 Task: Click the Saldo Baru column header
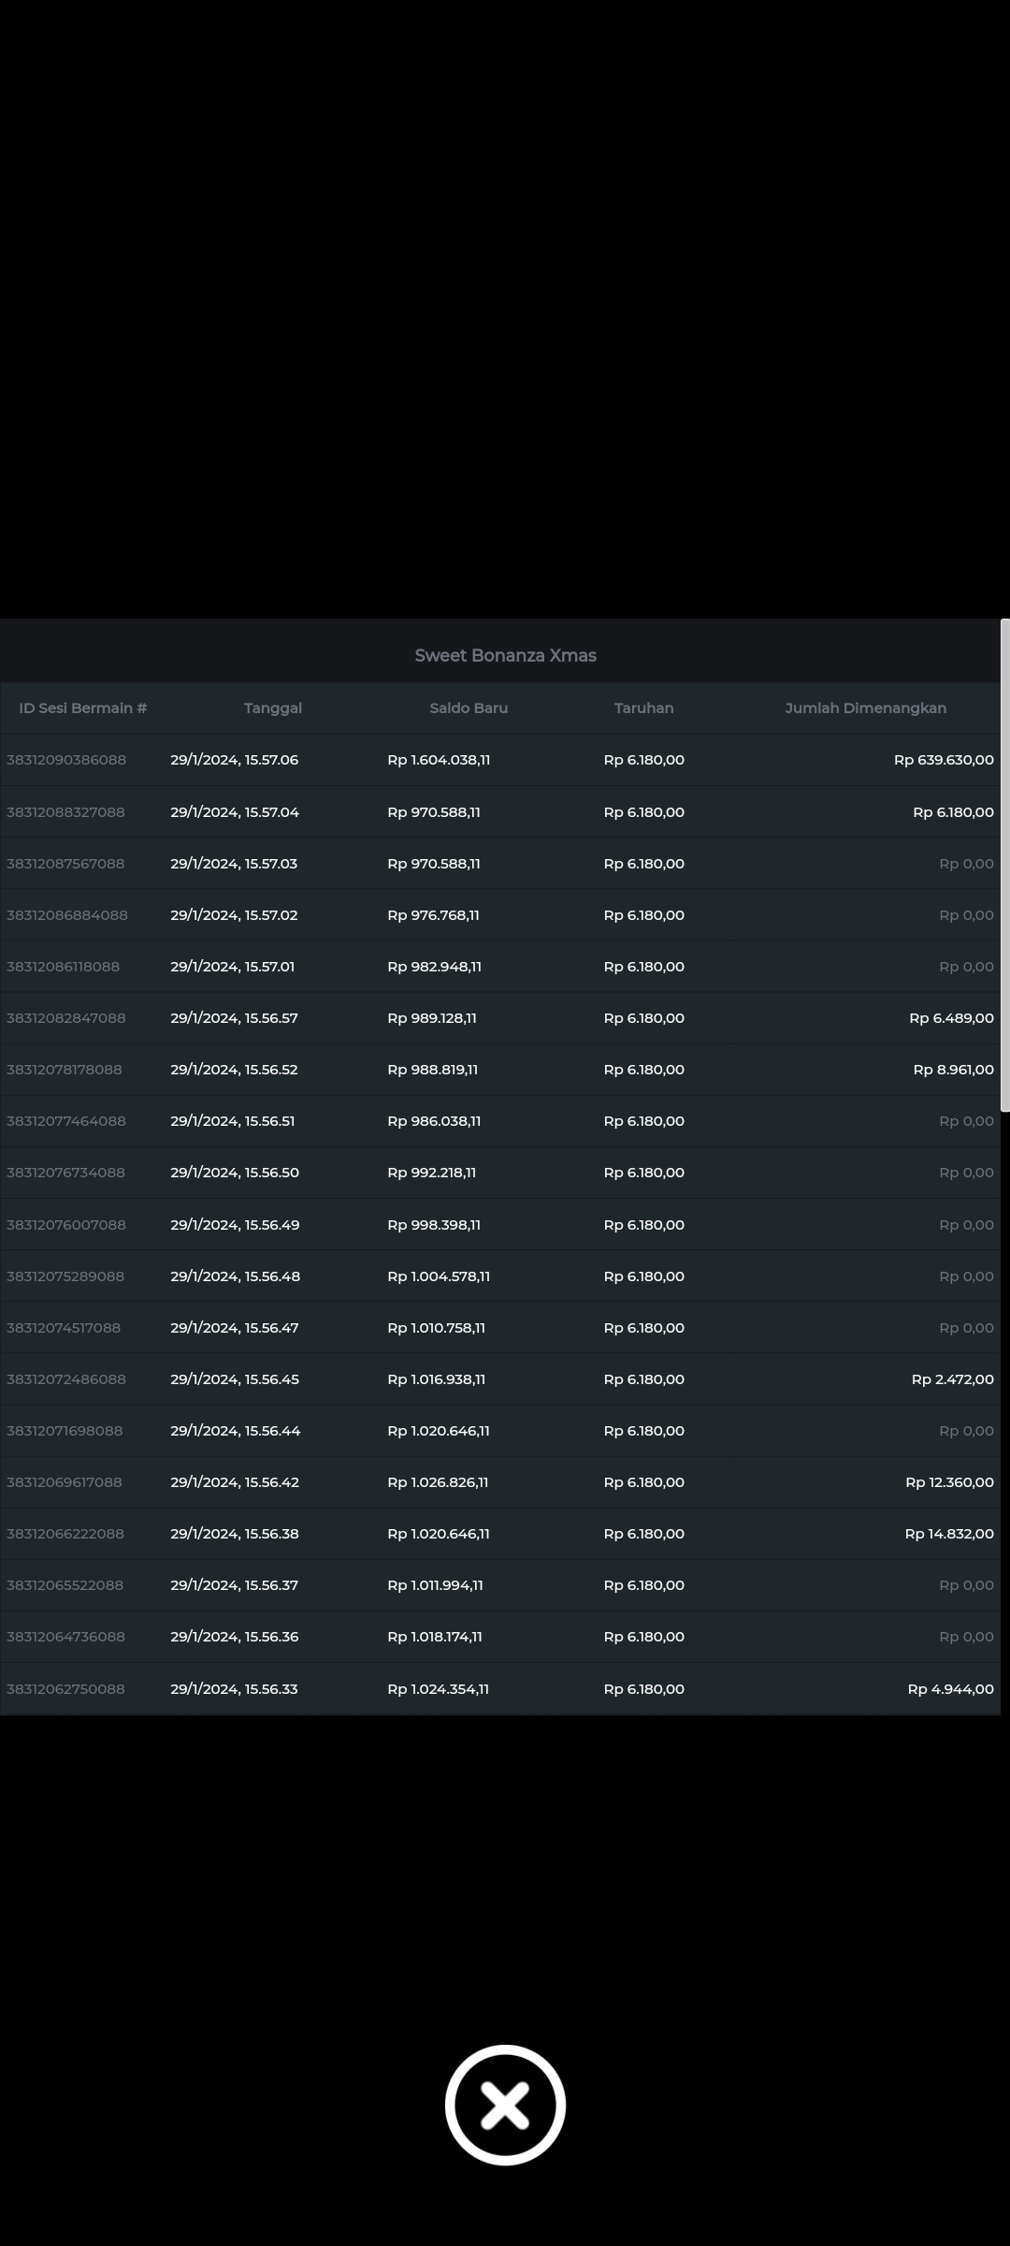coord(469,708)
